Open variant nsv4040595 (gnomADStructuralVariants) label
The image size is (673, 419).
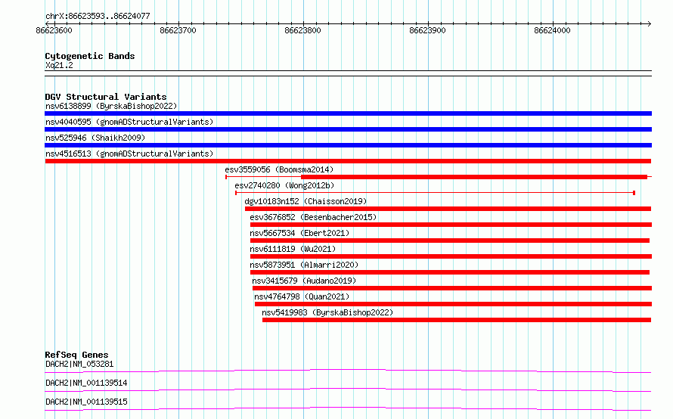129,122
